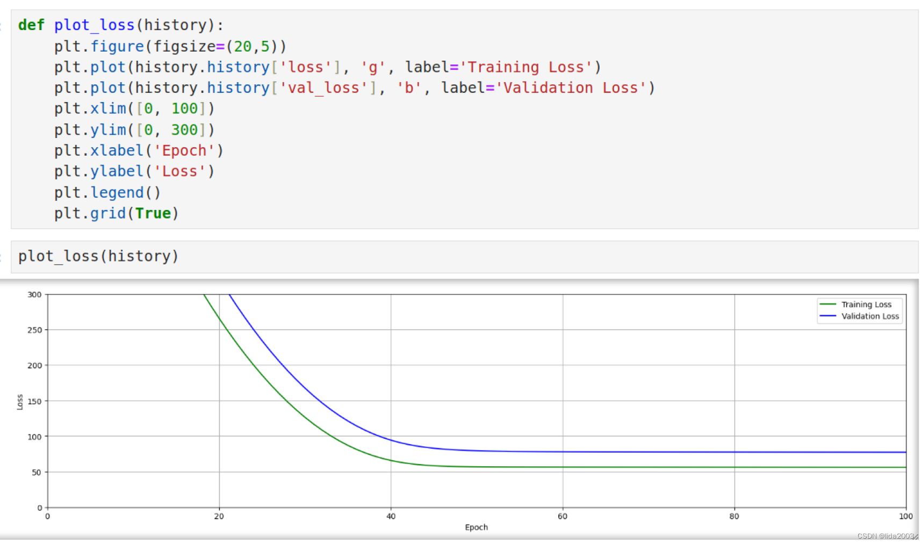Click the y-axis tick label 300

click(x=34, y=294)
